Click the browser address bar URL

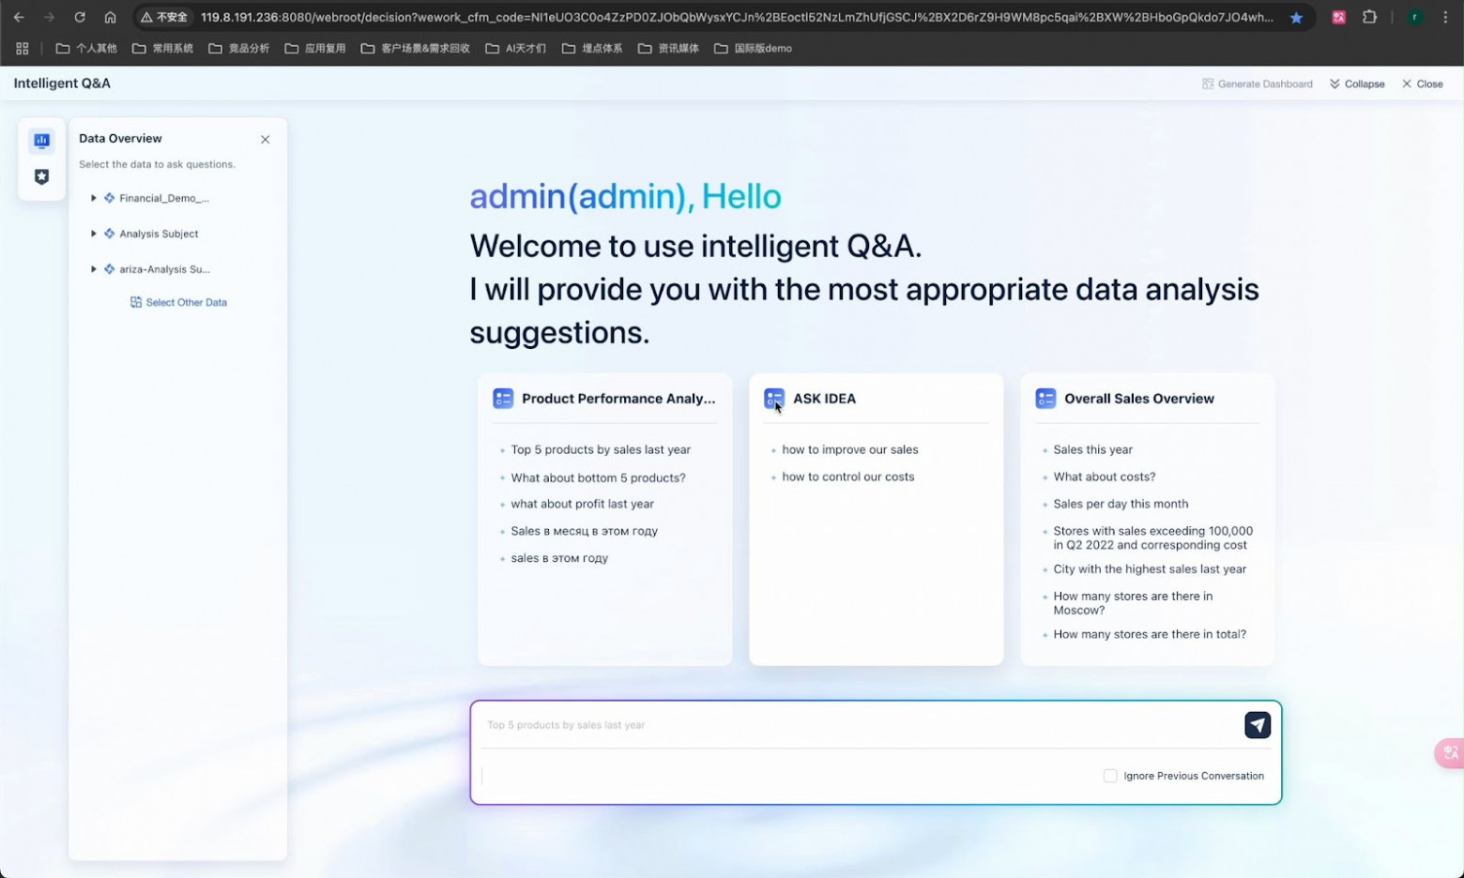pos(737,17)
